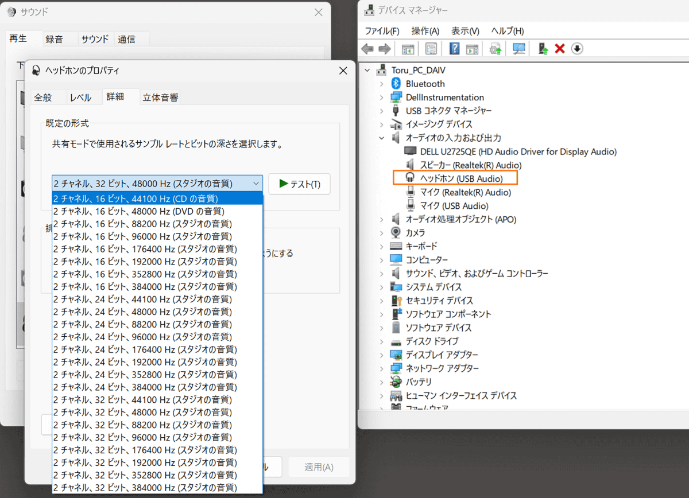Screen dimensions: 689x498
Task: Click the カメラ category icon
Action: tap(396, 232)
